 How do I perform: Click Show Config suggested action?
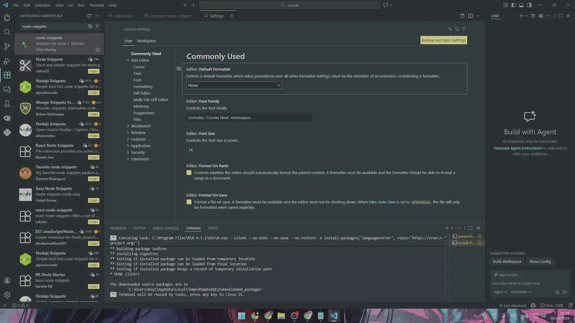coord(540,262)
